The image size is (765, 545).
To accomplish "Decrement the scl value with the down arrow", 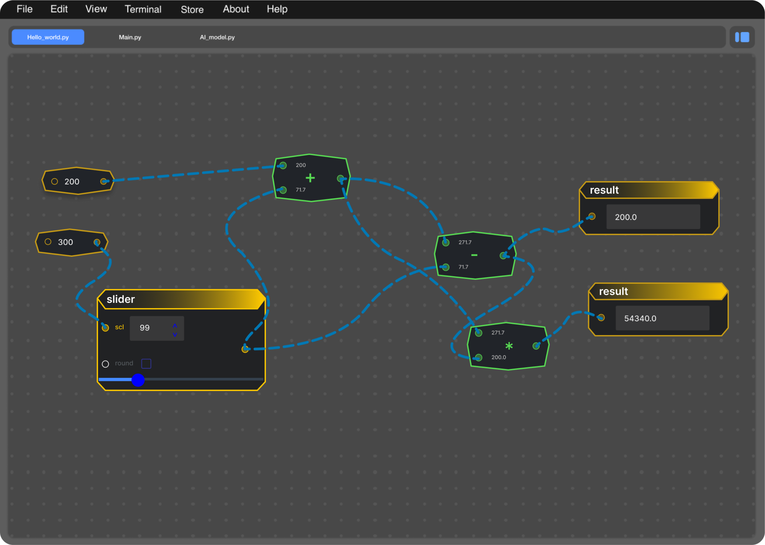I will 175,334.
